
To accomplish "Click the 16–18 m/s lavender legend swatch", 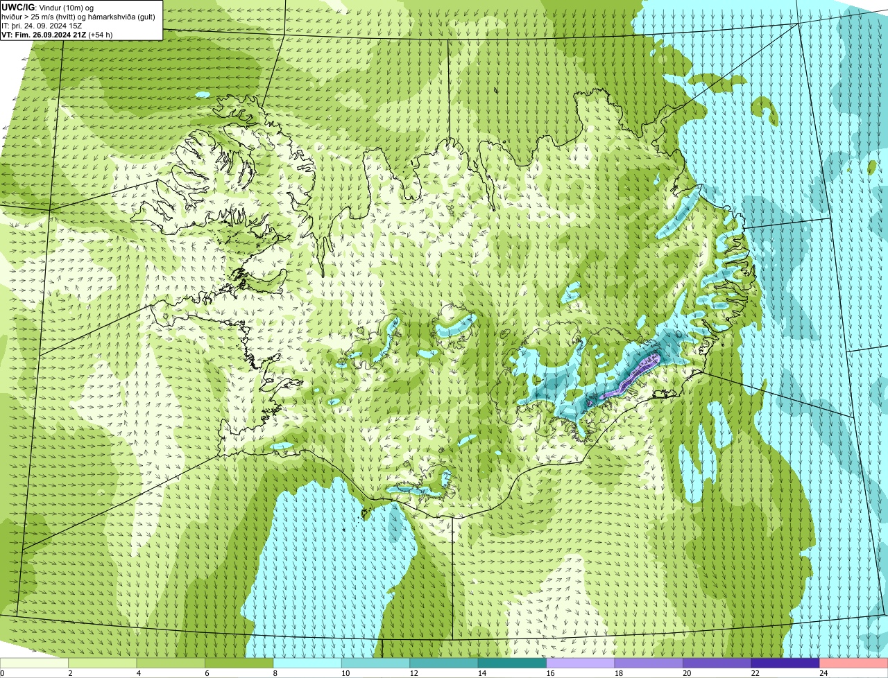I will (x=581, y=663).
